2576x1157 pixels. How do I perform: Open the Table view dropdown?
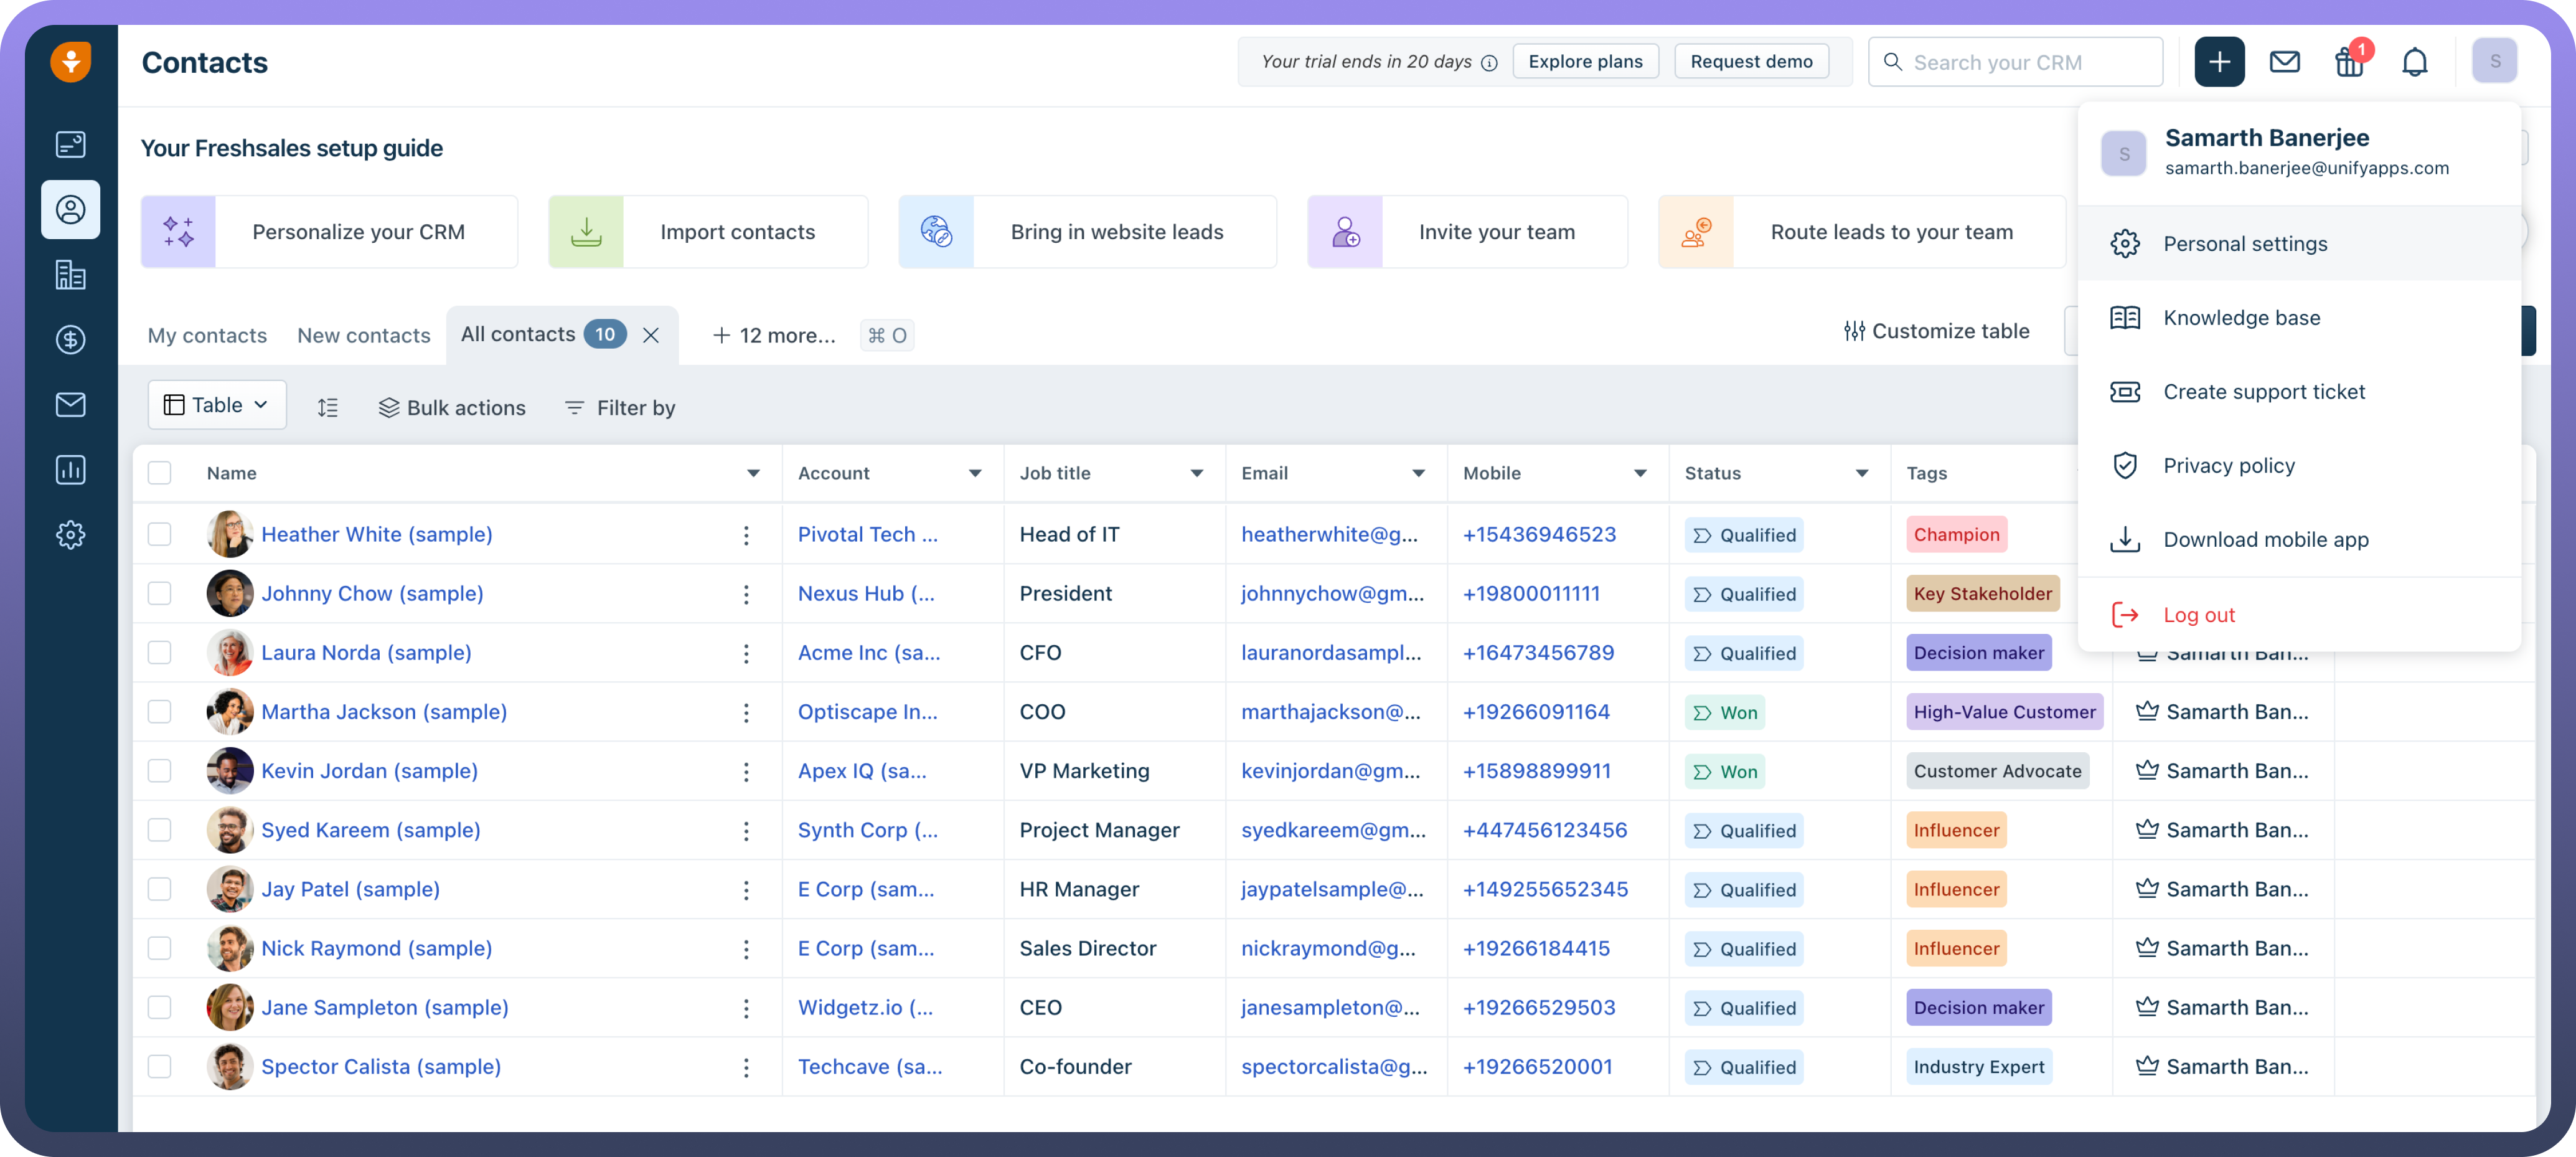pos(217,405)
